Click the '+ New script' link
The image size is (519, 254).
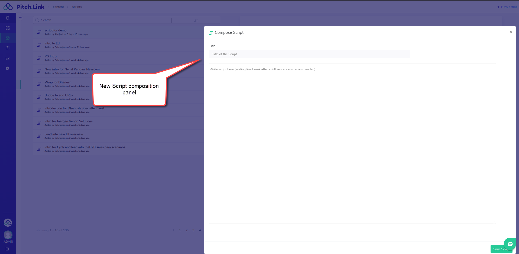click(507, 7)
